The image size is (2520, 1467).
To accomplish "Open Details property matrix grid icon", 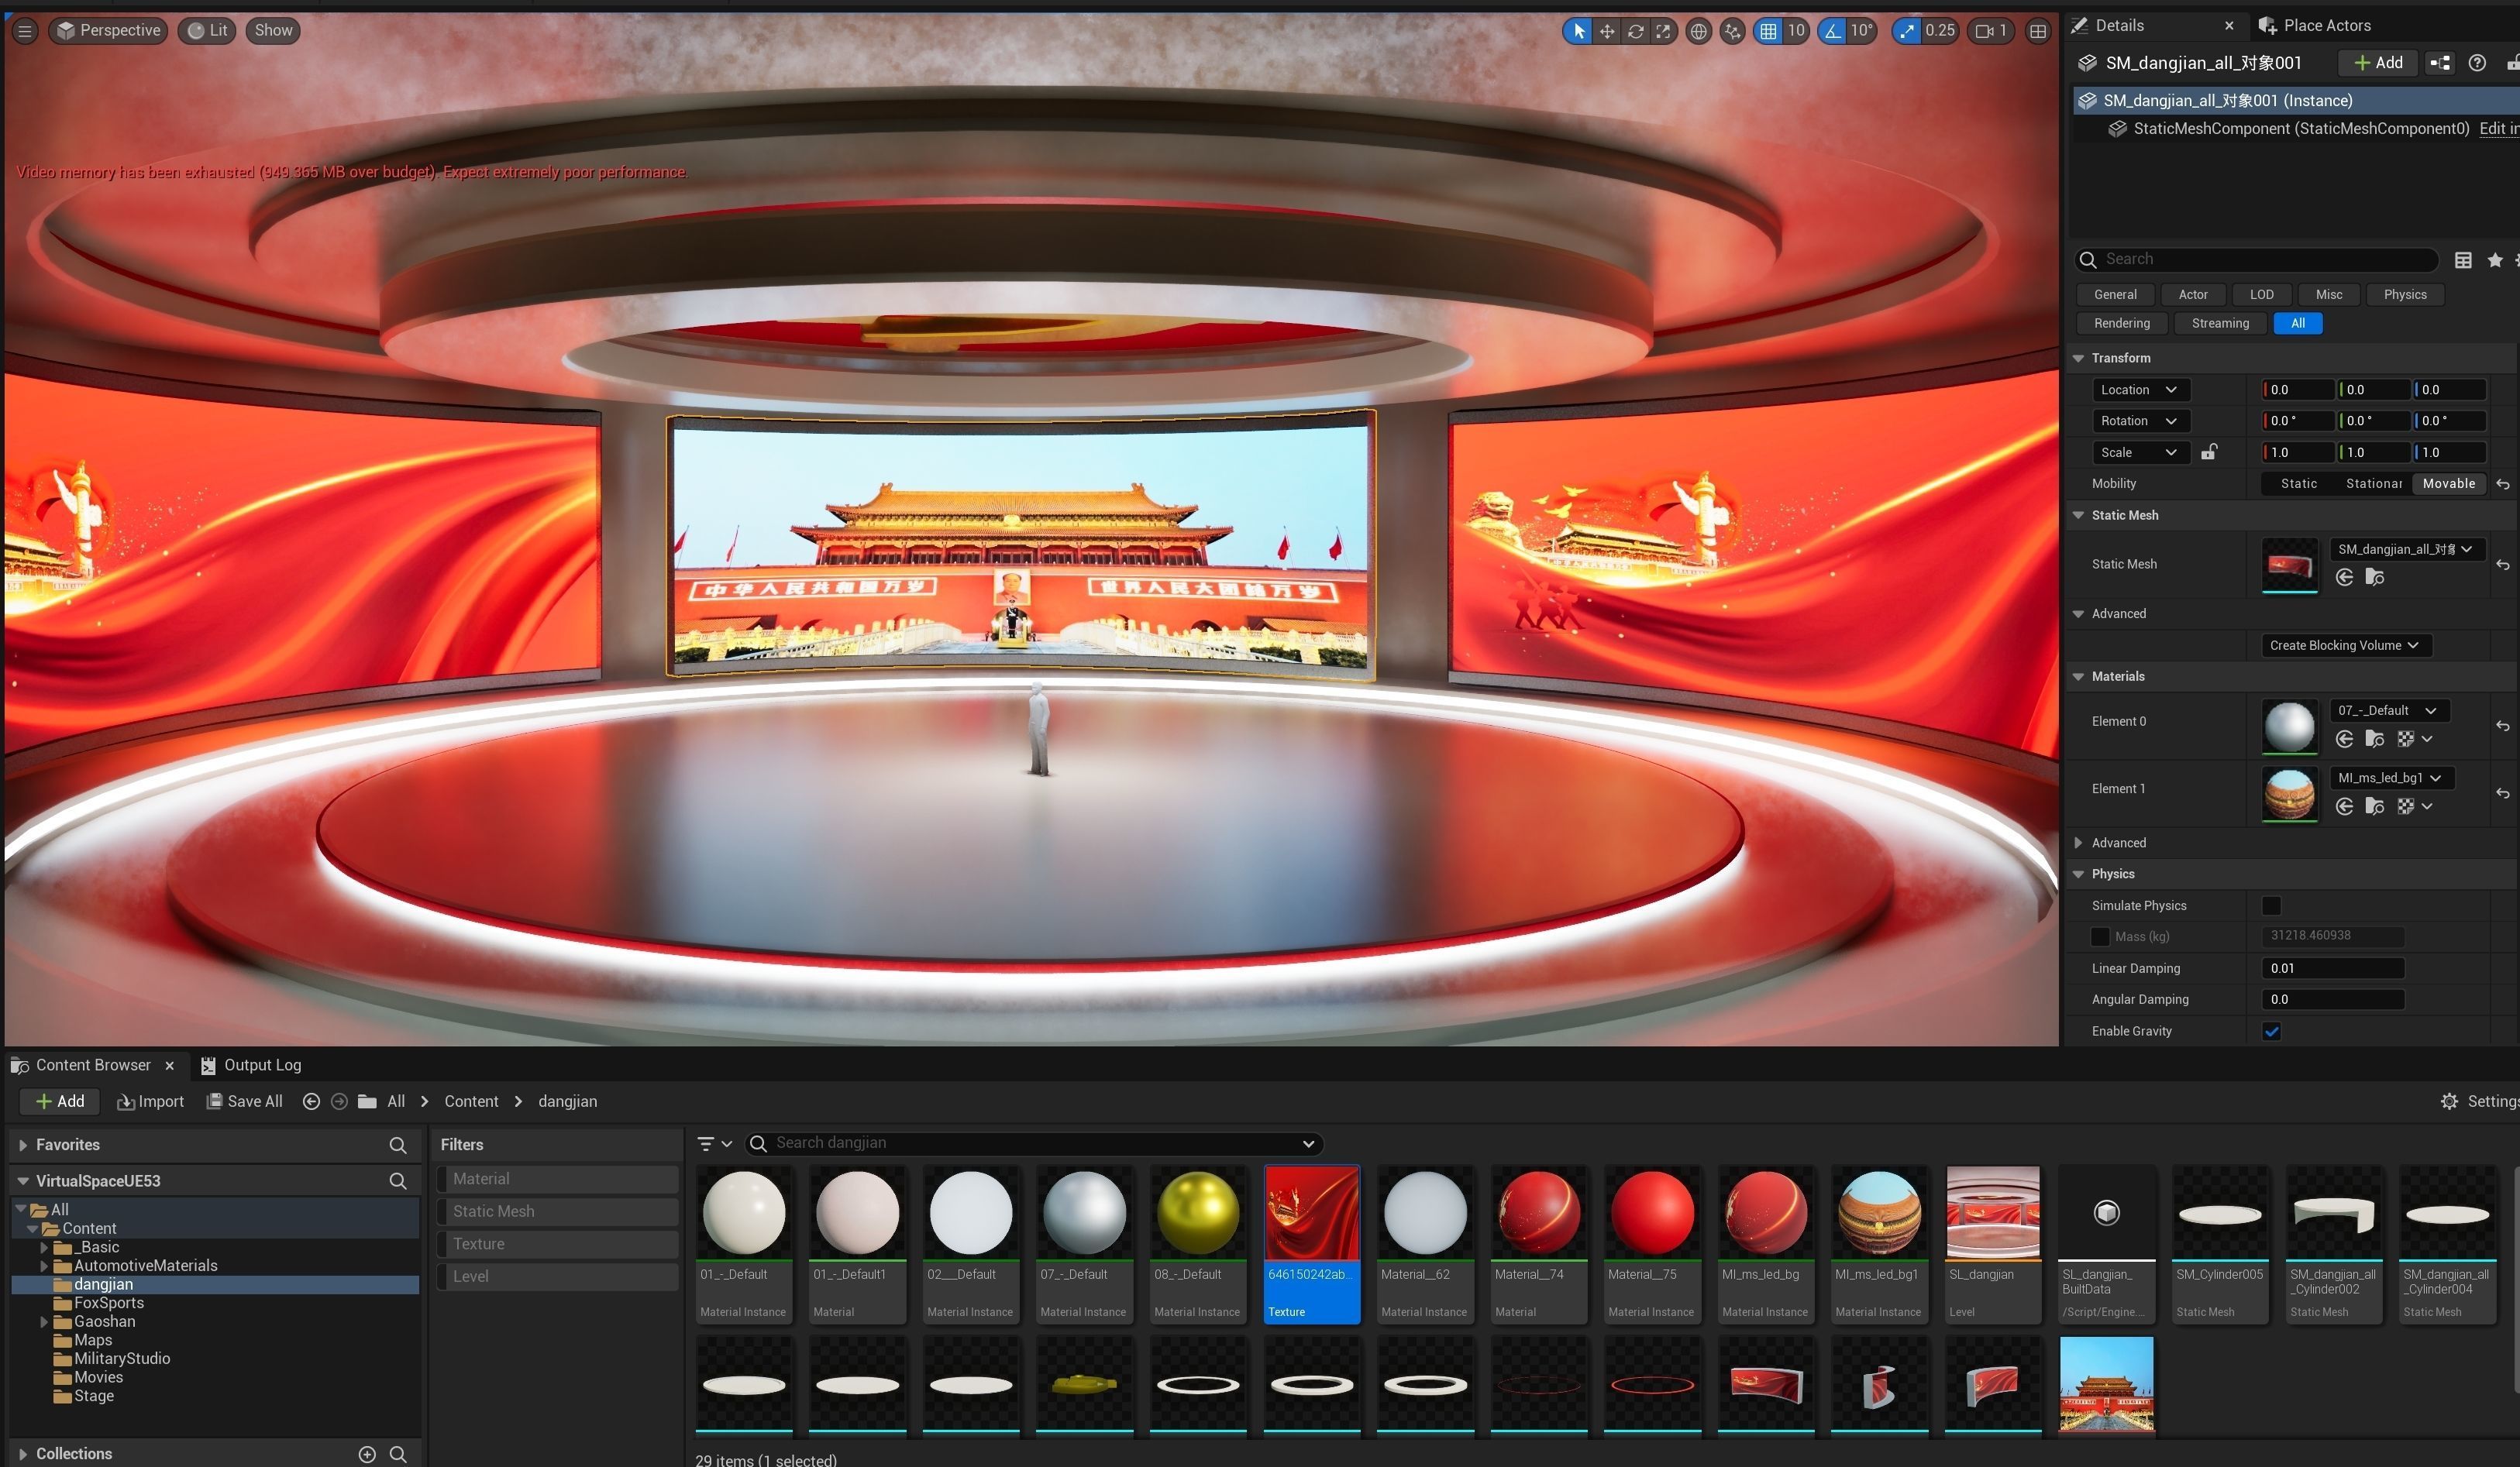I will point(2463,259).
